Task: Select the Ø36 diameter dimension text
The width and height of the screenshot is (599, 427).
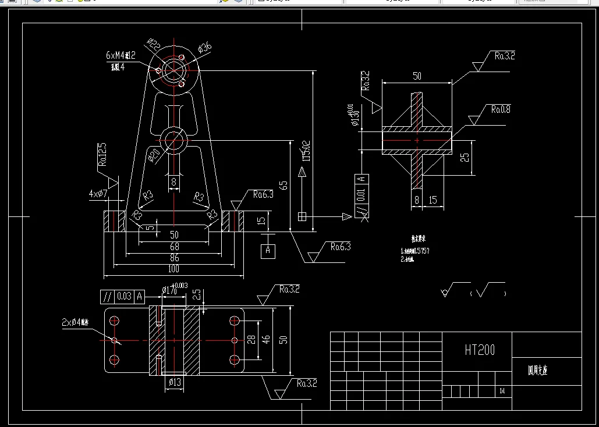Action: (205, 48)
